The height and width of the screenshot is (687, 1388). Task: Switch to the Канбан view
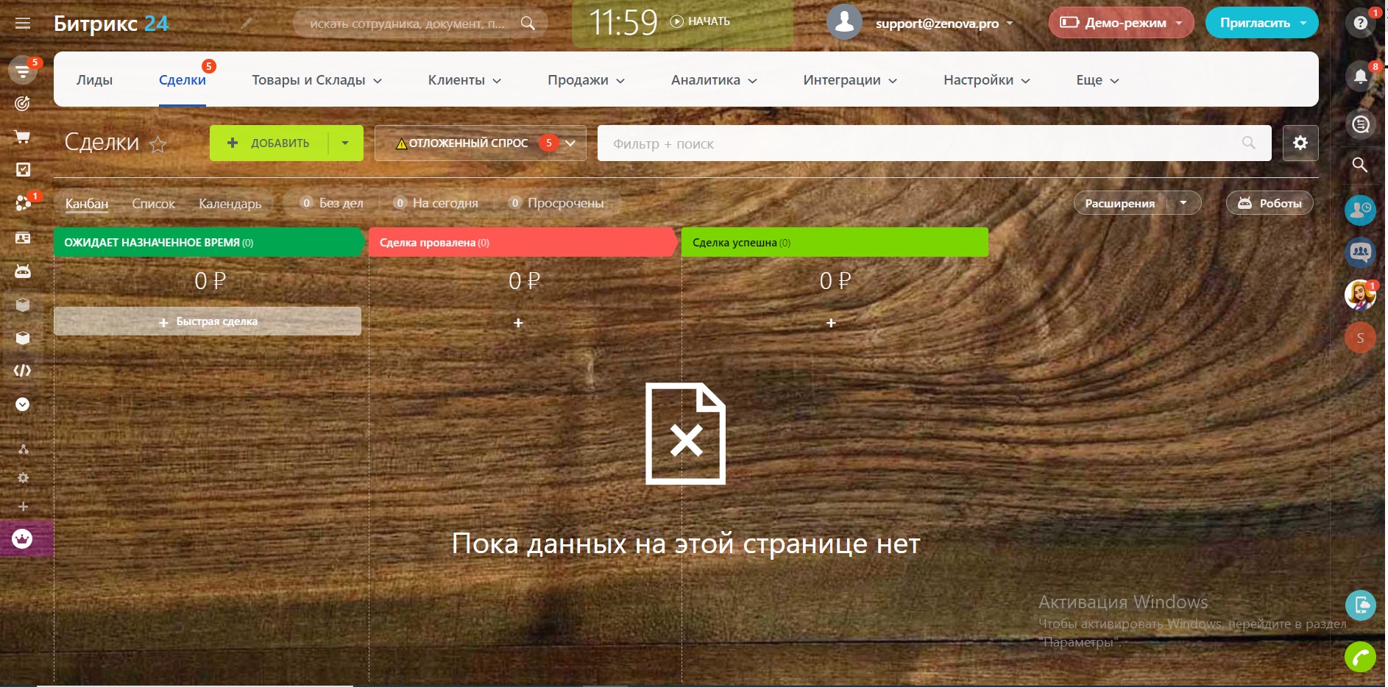87,204
